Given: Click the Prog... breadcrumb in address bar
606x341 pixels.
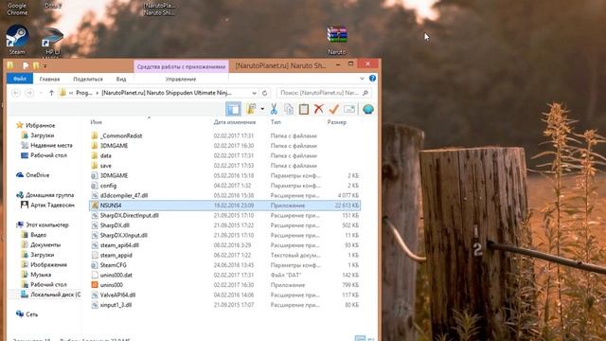Looking at the screenshot, I should point(84,93).
